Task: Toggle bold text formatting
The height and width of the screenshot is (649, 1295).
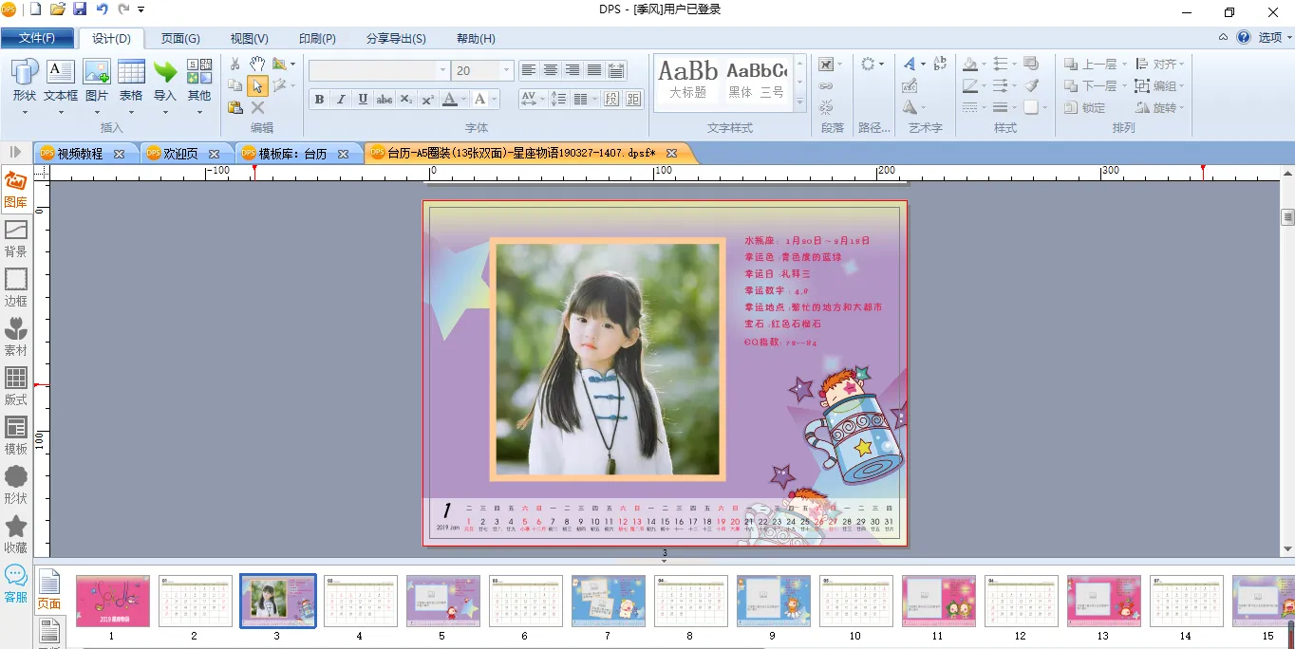Action: [x=319, y=100]
